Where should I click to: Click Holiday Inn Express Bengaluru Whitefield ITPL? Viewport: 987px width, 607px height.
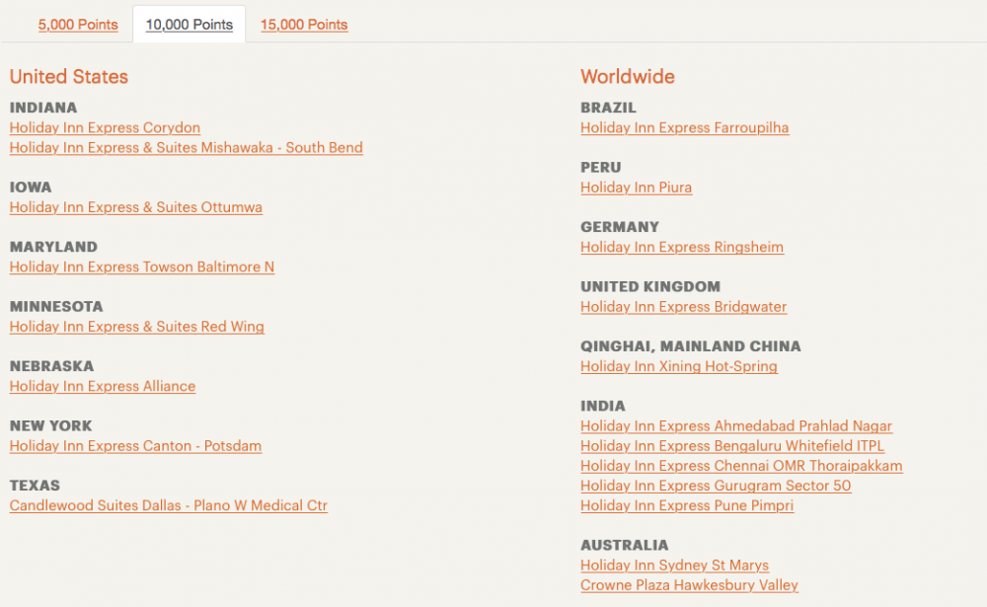coord(732,446)
